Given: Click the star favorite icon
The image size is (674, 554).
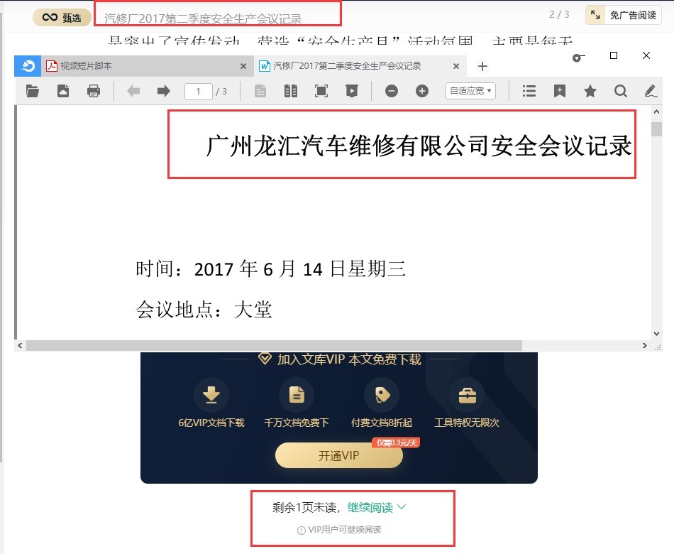Looking at the screenshot, I should (590, 91).
